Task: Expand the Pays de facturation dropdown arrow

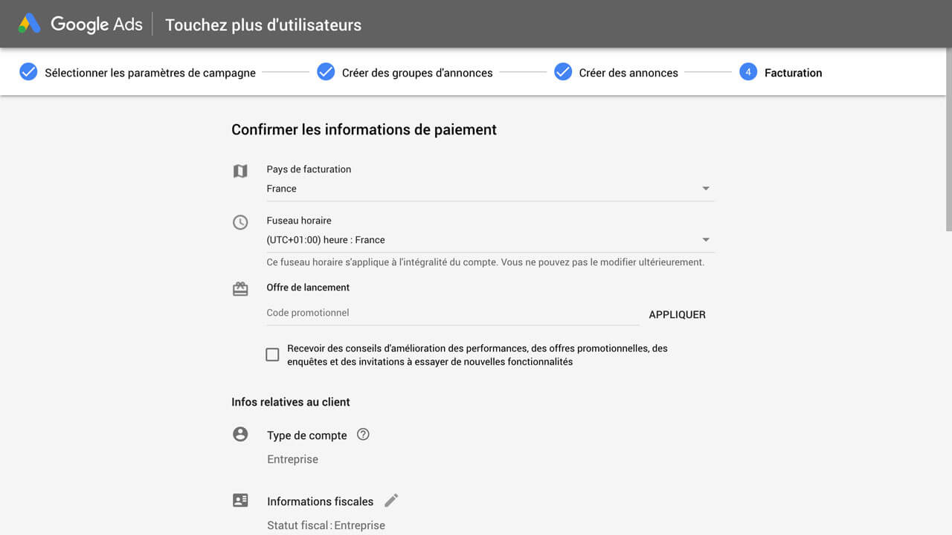Action: click(706, 189)
